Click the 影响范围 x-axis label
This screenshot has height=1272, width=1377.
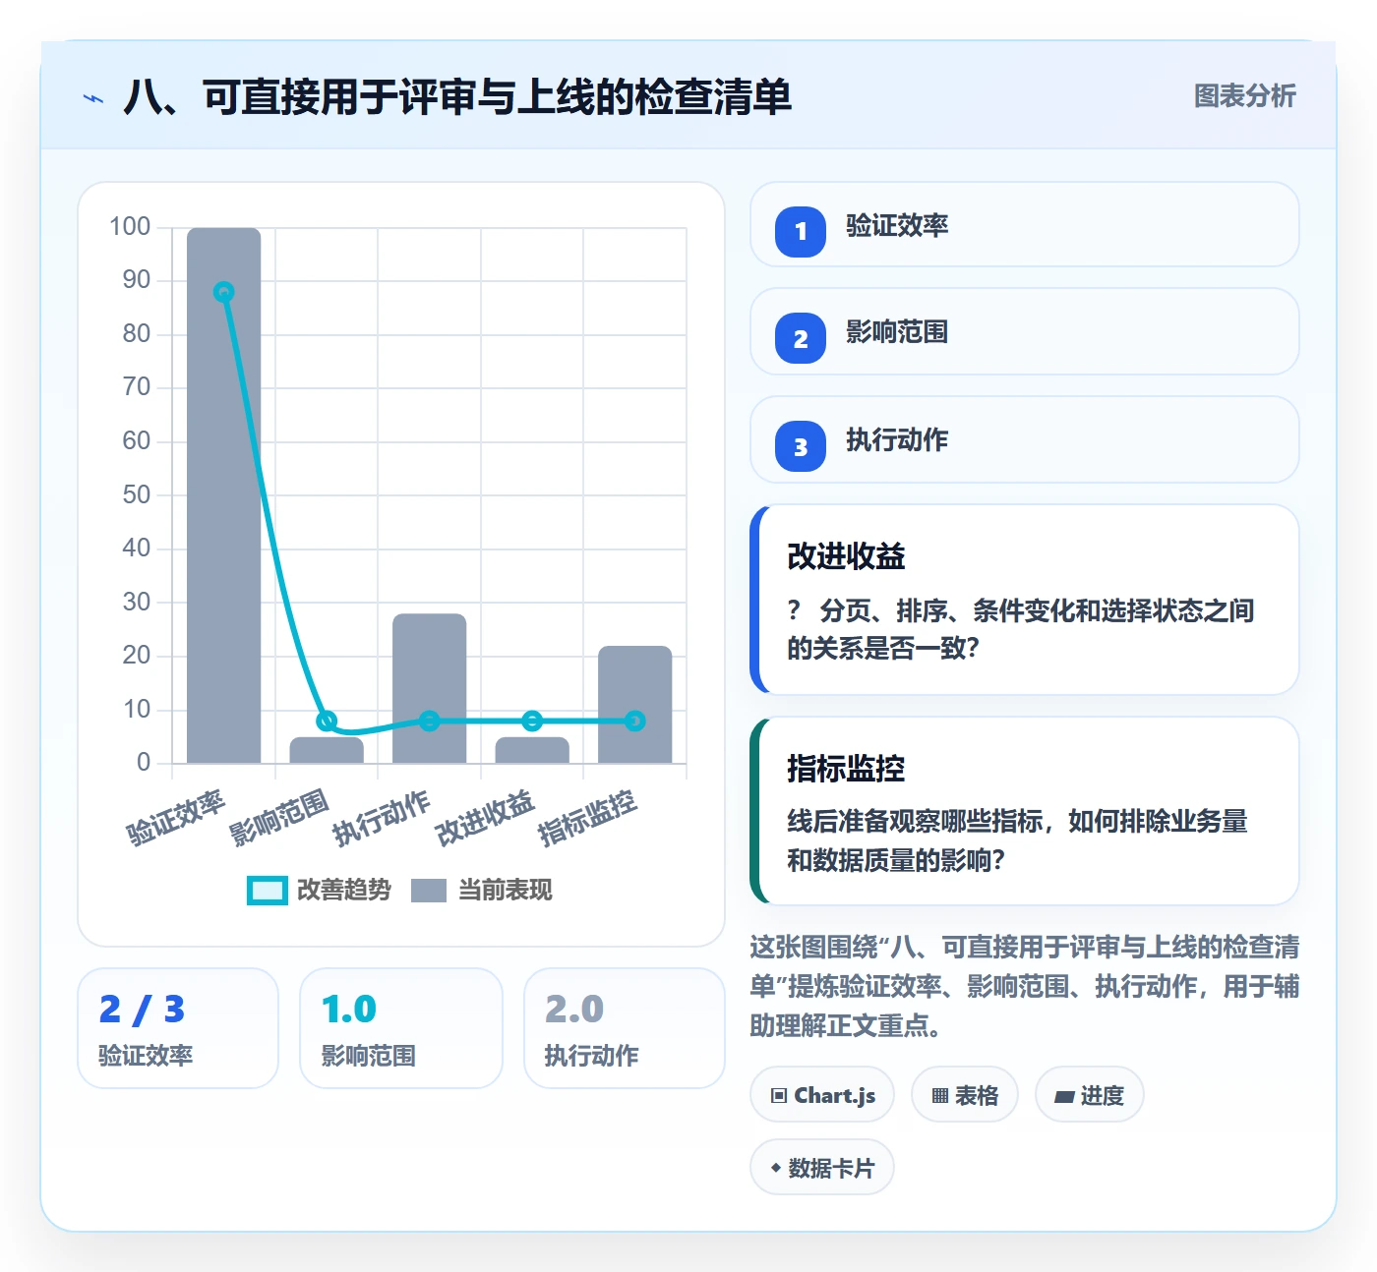[x=279, y=818]
